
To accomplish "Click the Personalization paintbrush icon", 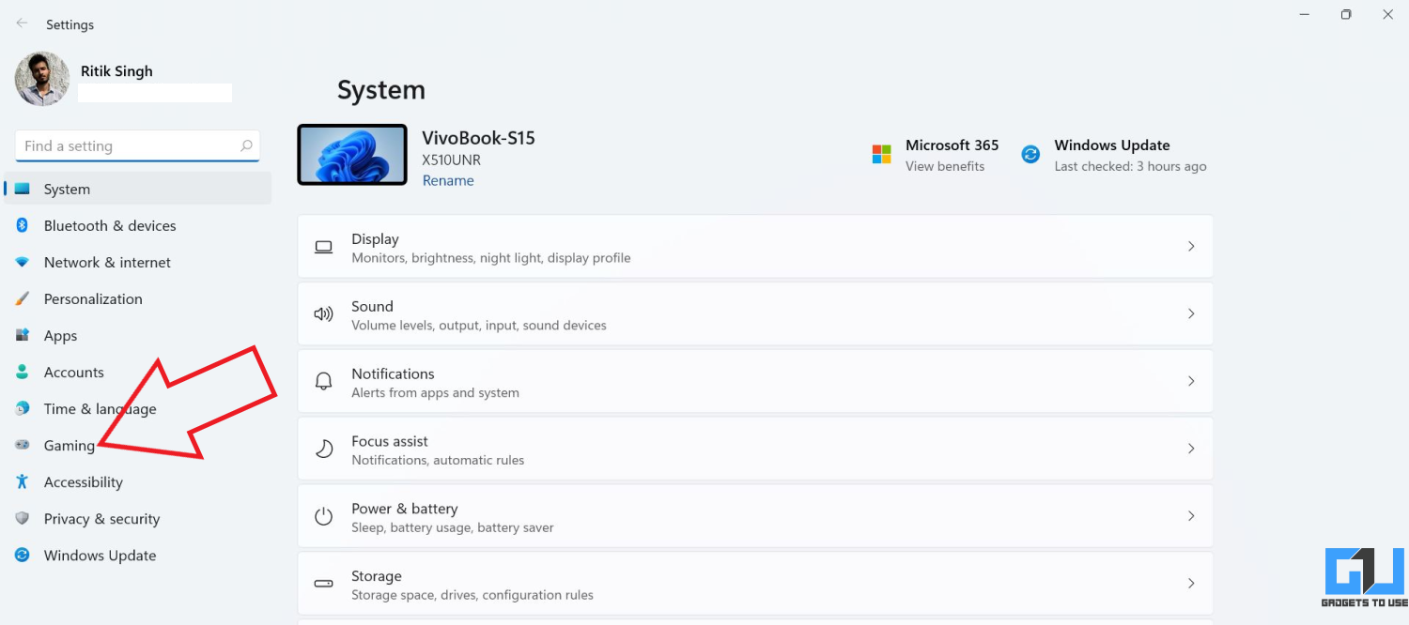I will pos(23,298).
